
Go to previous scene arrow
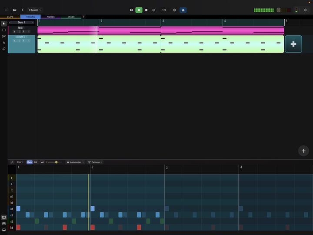click(10, 22)
